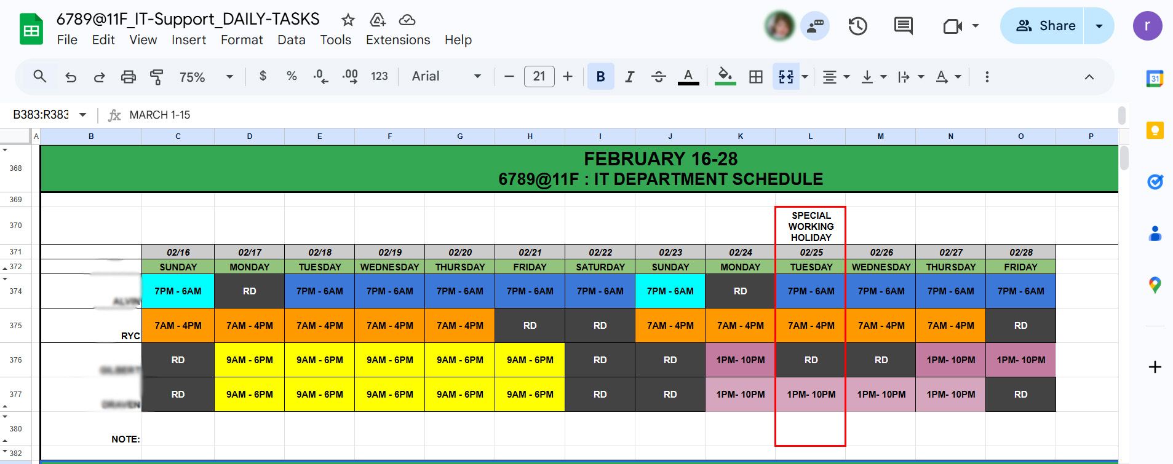Viewport: 1173px width, 464px height.
Task: Open the Format menu
Action: [242, 40]
